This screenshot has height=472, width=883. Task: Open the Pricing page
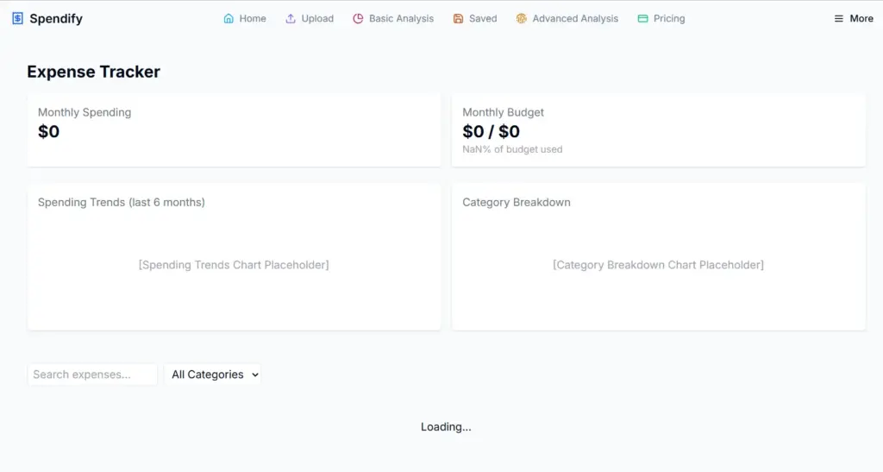(x=661, y=19)
